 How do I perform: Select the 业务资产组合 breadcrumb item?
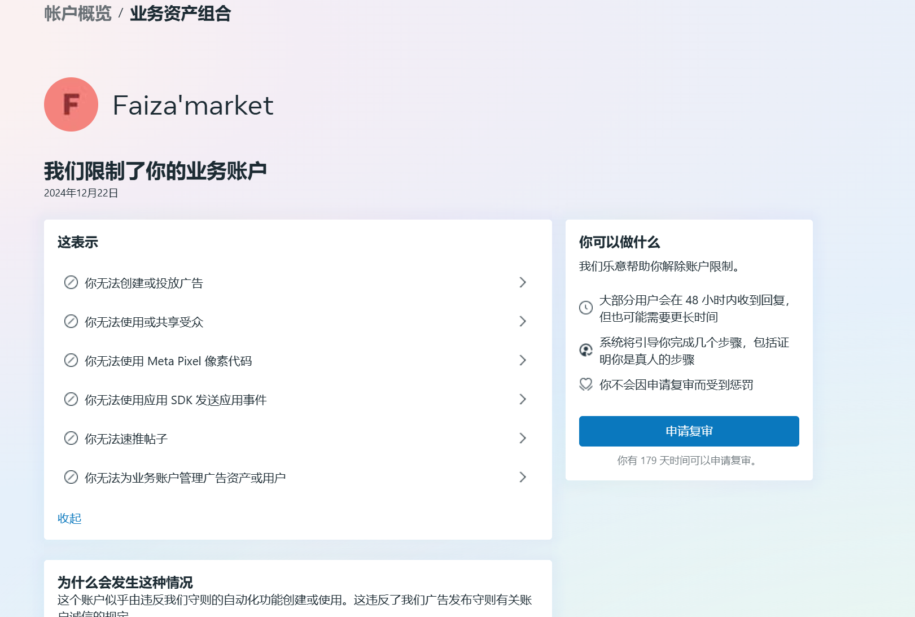[x=181, y=14]
